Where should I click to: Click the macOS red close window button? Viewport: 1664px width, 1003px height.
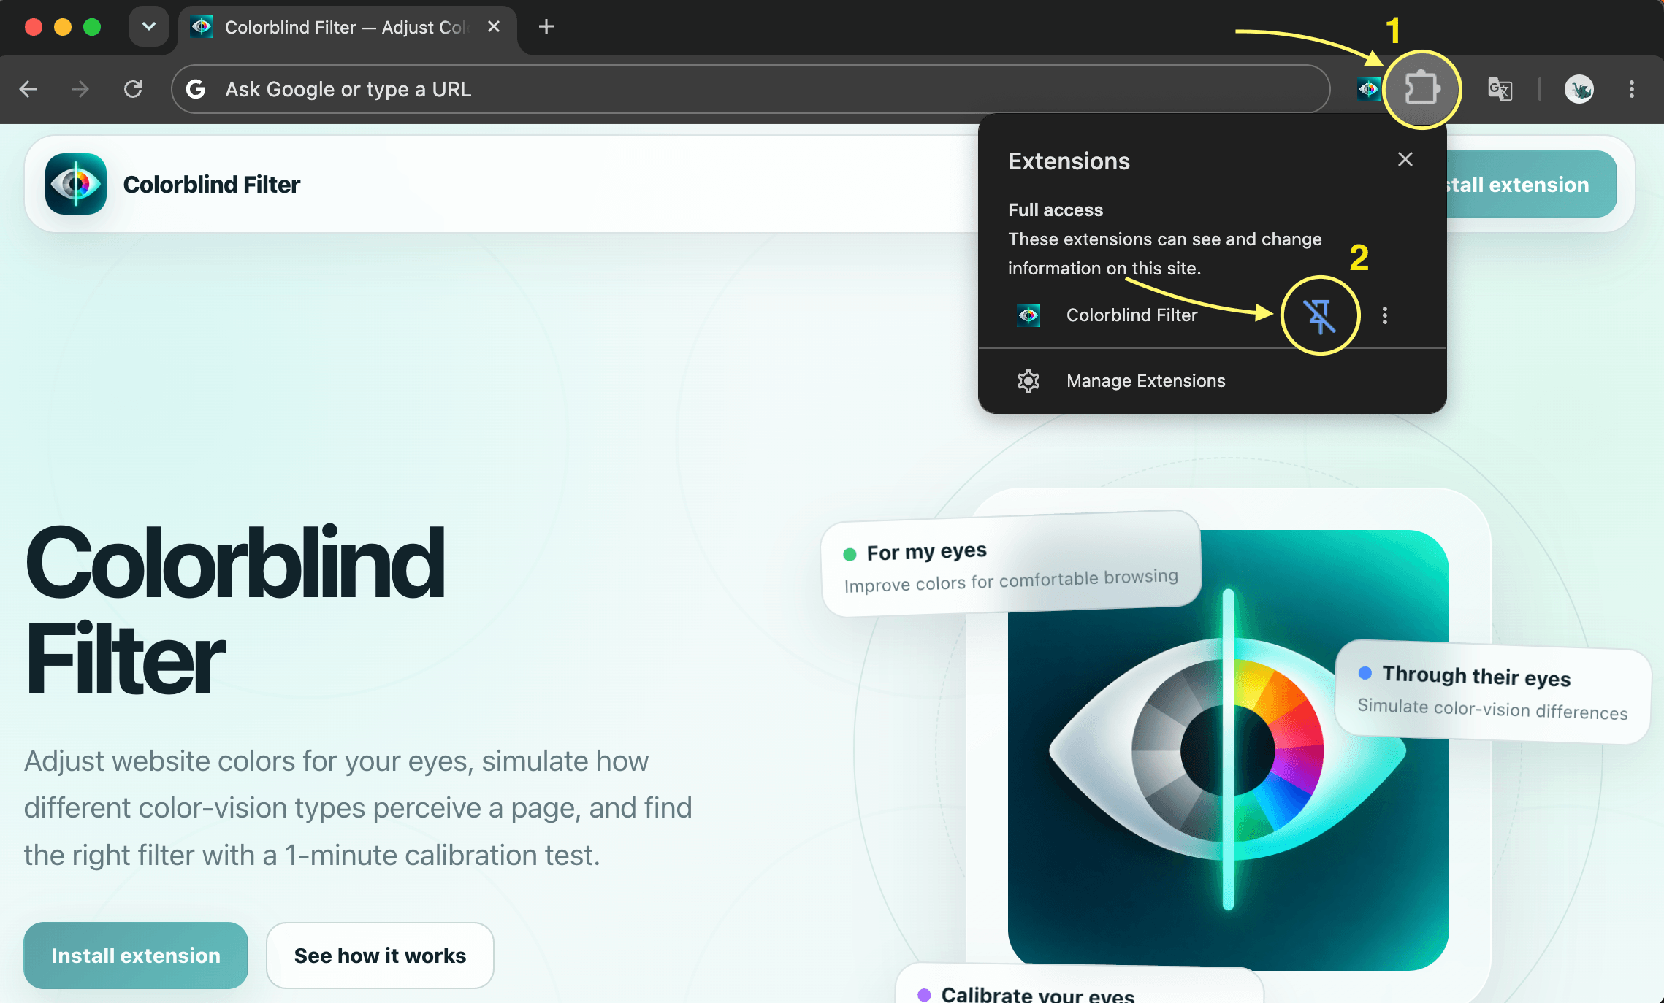[34, 27]
